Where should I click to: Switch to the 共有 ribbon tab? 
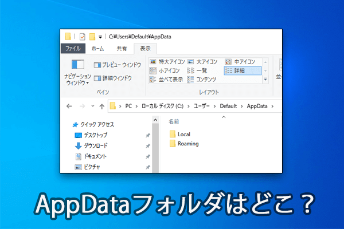[x=122, y=49]
